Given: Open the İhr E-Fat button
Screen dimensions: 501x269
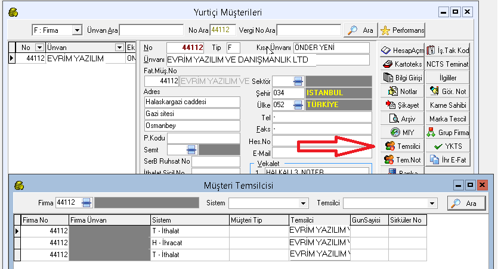Looking at the screenshot, I should tap(447, 159).
